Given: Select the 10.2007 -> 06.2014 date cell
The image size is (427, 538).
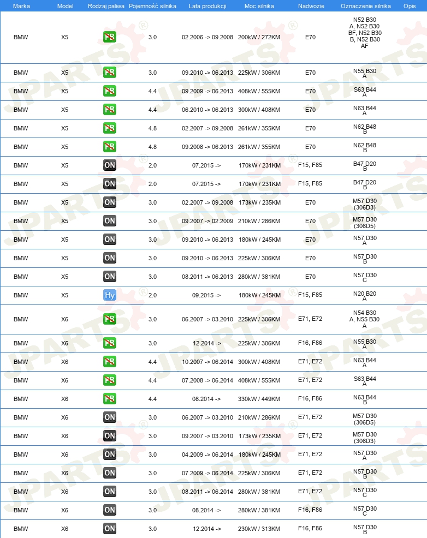Looking at the screenshot, I should (207, 362).
